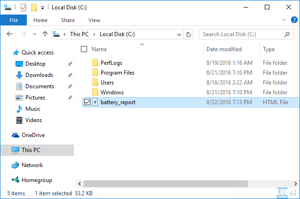
Task: Switch to Large icons view in status bar
Action: tap(292, 193)
